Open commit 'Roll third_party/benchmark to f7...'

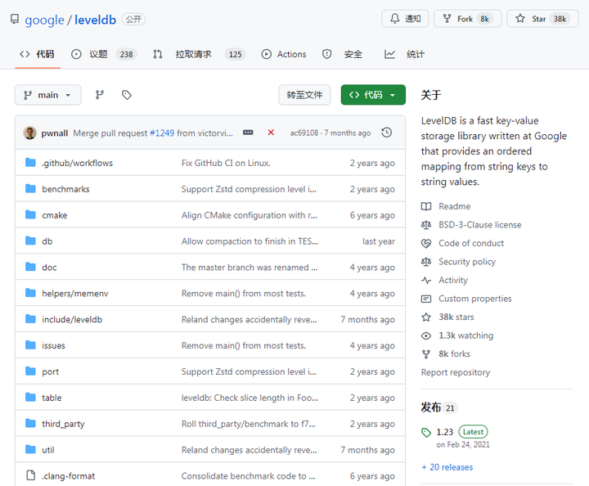click(249, 424)
